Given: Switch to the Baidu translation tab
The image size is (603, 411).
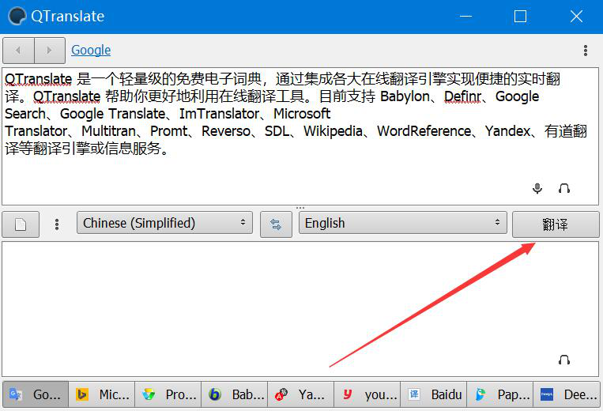Looking at the screenshot, I should tap(434, 394).
